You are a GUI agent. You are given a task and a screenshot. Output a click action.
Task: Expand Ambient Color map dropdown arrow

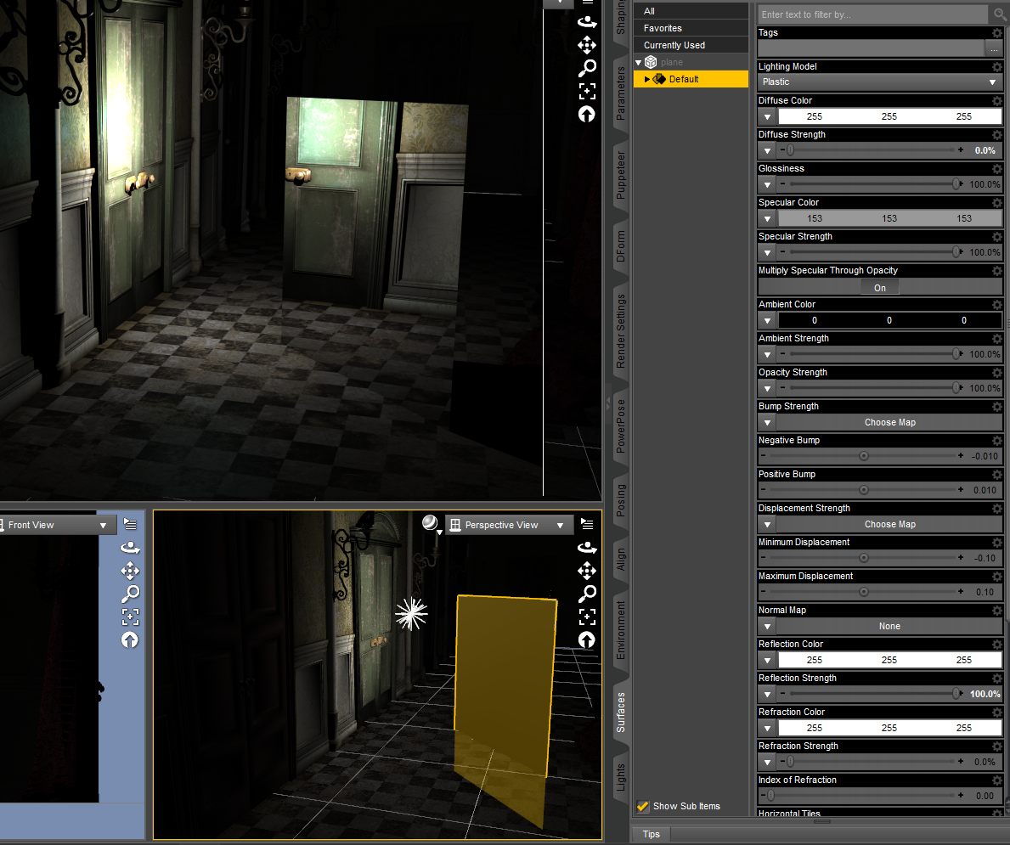pyautogui.click(x=767, y=320)
